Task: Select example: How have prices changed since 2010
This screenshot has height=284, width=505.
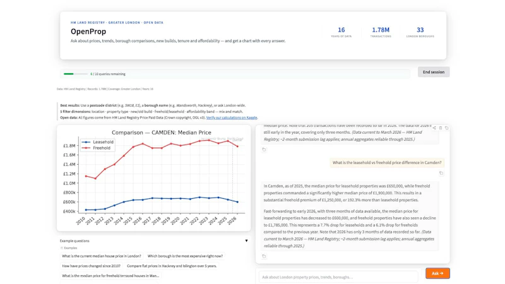Action: pyautogui.click(x=91, y=266)
